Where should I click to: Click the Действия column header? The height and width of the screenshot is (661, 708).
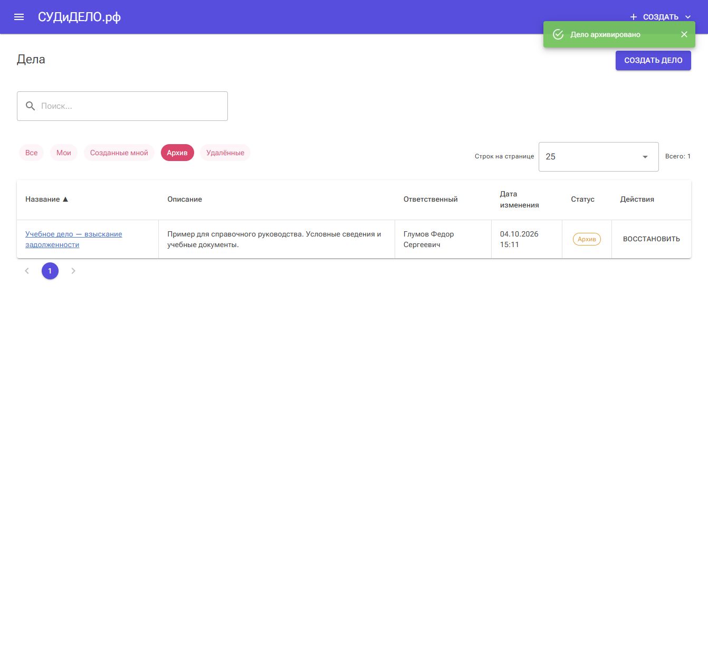click(x=637, y=200)
